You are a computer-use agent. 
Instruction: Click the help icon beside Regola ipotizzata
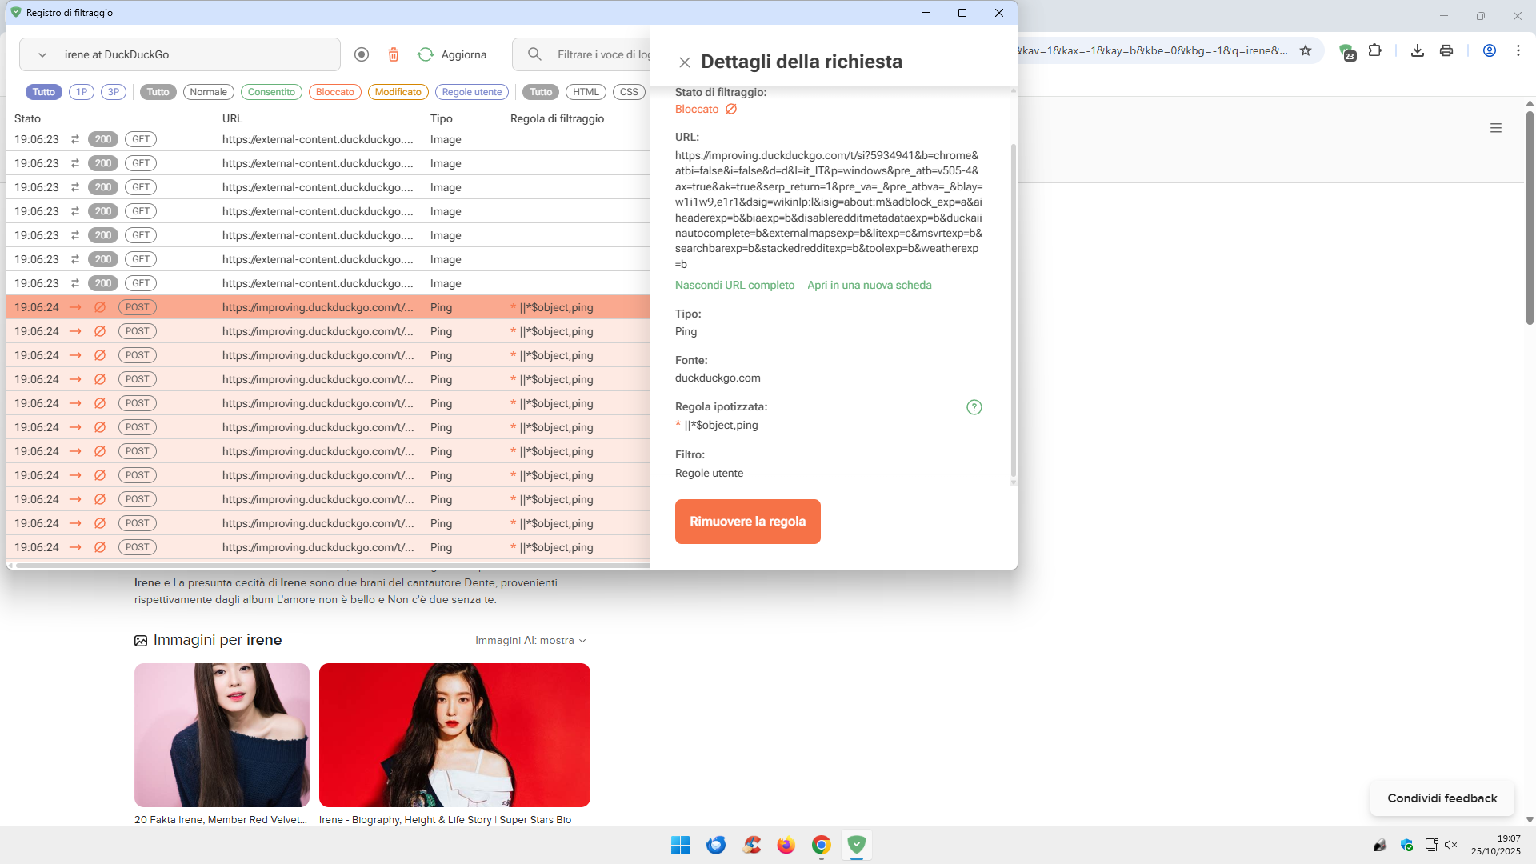pyautogui.click(x=974, y=407)
